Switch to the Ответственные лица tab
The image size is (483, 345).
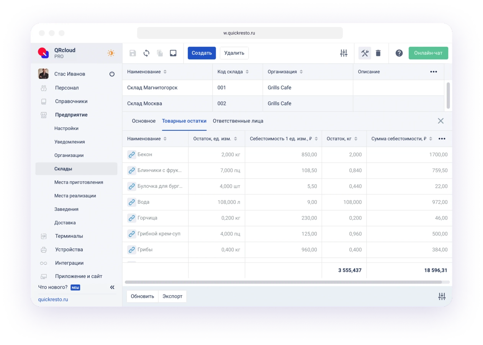pyautogui.click(x=238, y=121)
